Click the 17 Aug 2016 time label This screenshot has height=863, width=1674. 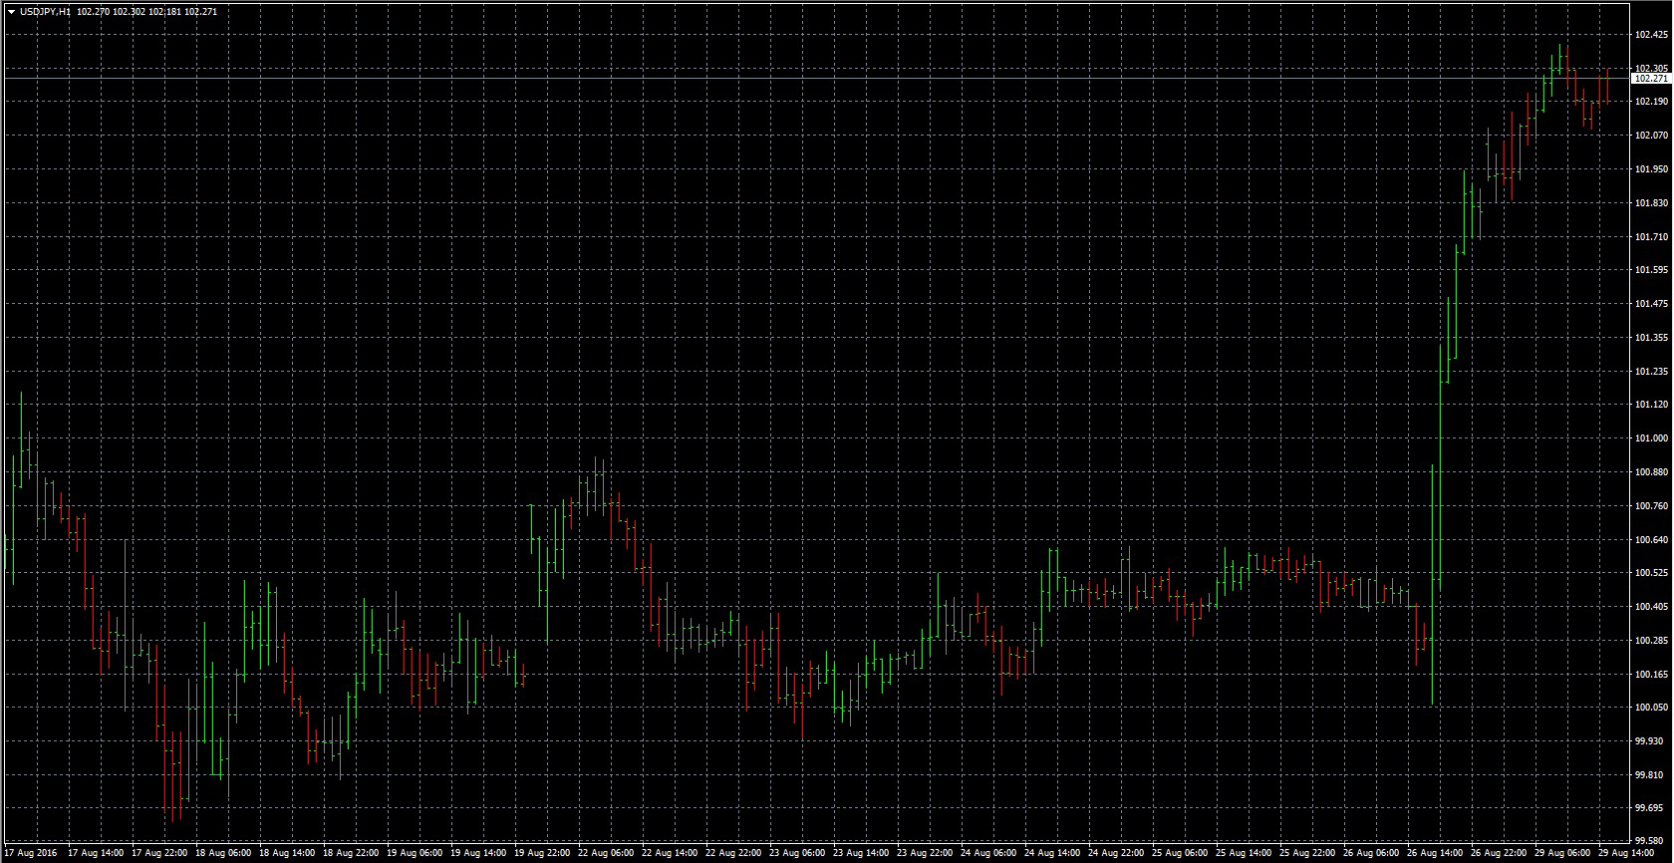click(x=31, y=854)
